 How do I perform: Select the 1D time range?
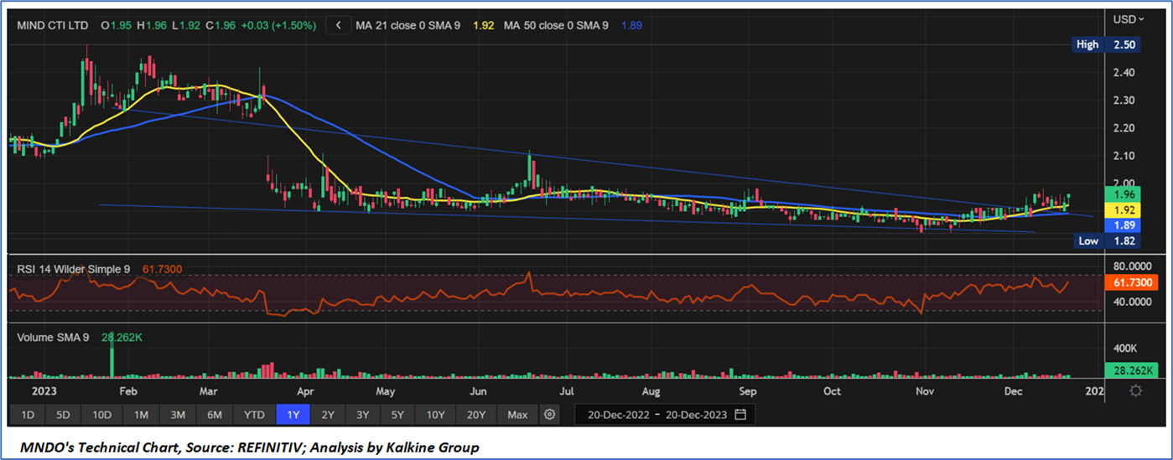pos(28,415)
